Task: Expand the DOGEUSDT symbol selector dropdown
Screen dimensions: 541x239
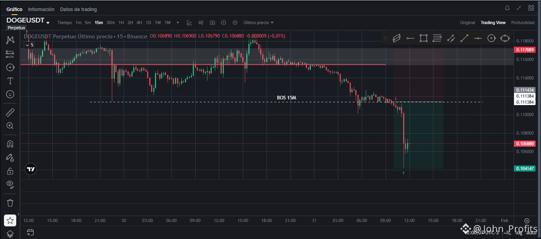Action: point(48,23)
